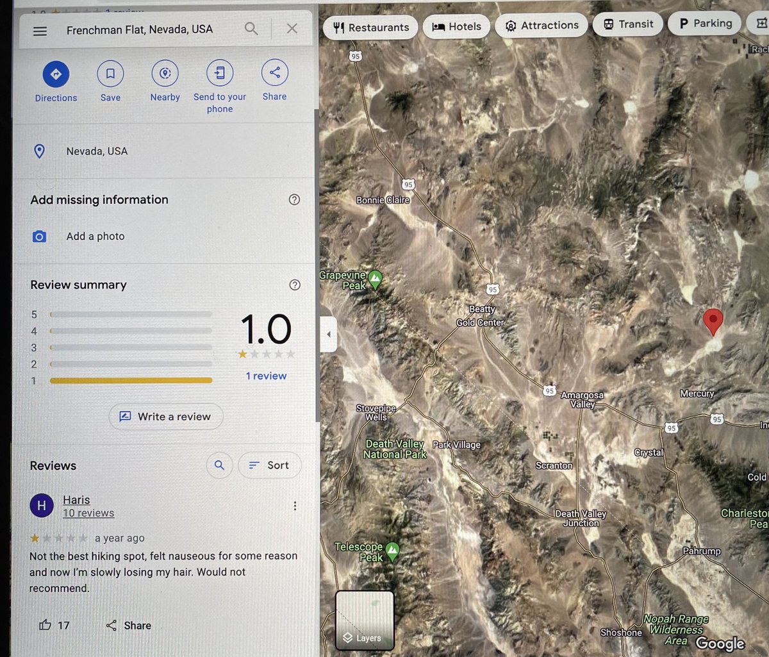
Task: Click the search field with Frenchman Flat text
Action: (x=140, y=29)
